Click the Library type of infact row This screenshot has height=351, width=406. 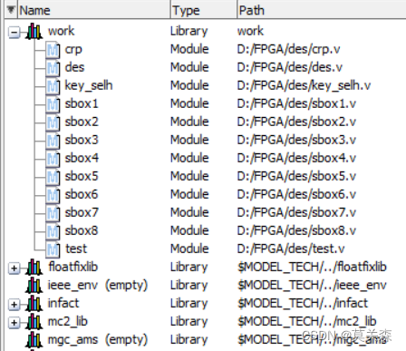click(x=189, y=304)
